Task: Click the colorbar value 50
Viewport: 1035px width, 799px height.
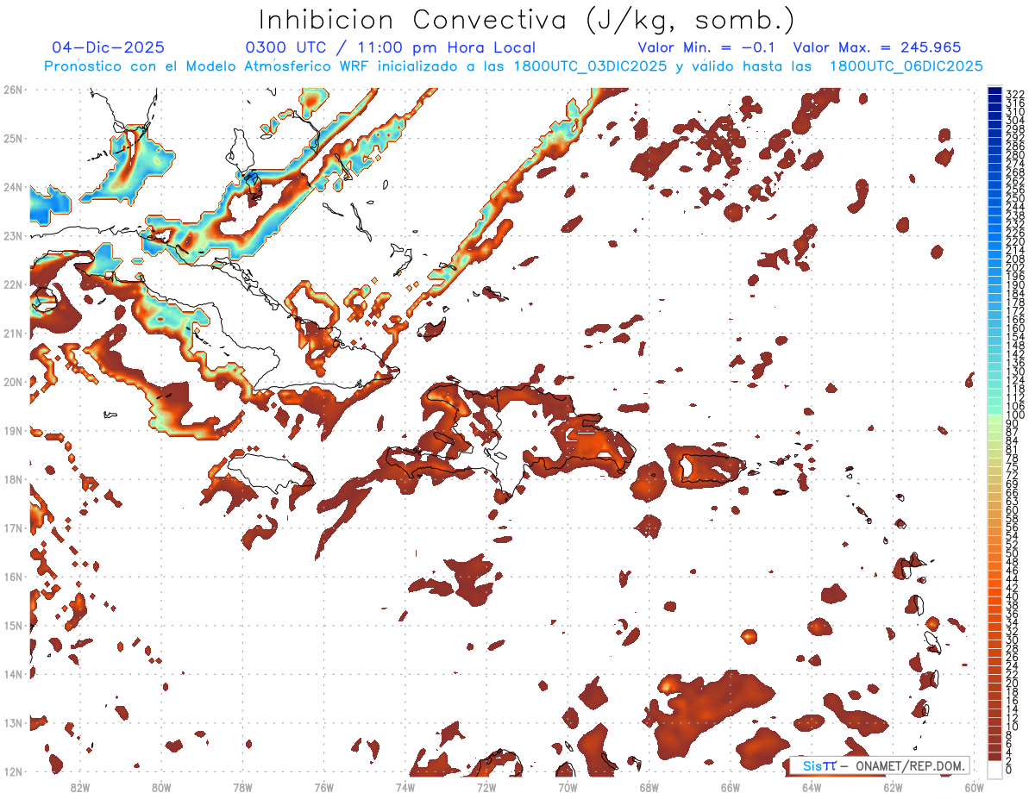Action: [1013, 553]
